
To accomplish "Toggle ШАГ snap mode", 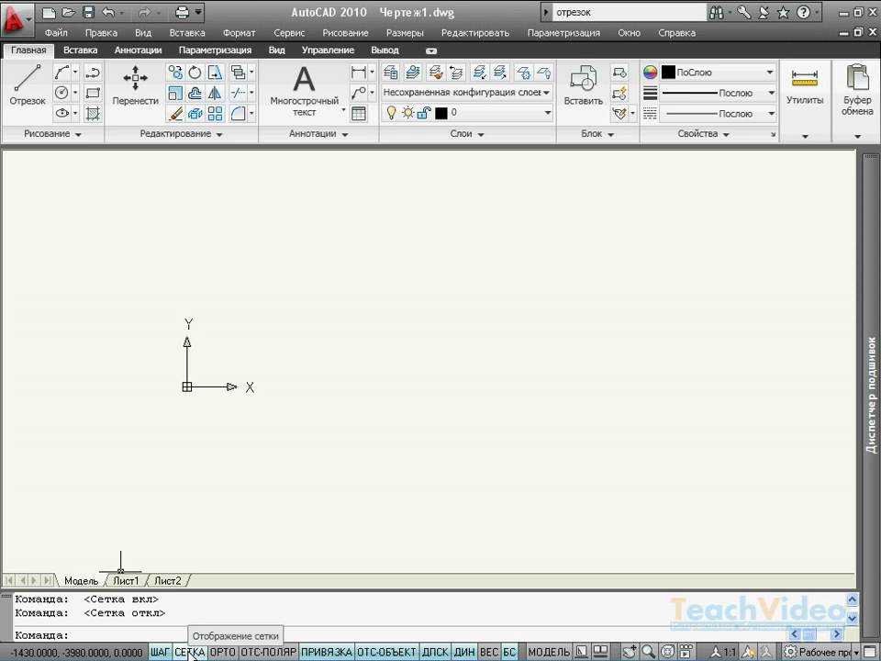I will pyautogui.click(x=160, y=652).
